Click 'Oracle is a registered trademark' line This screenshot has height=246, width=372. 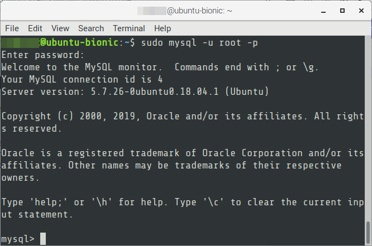pos(183,153)
